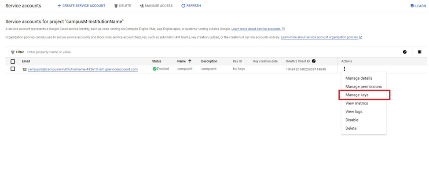Click the Status column header

point(157,61)
